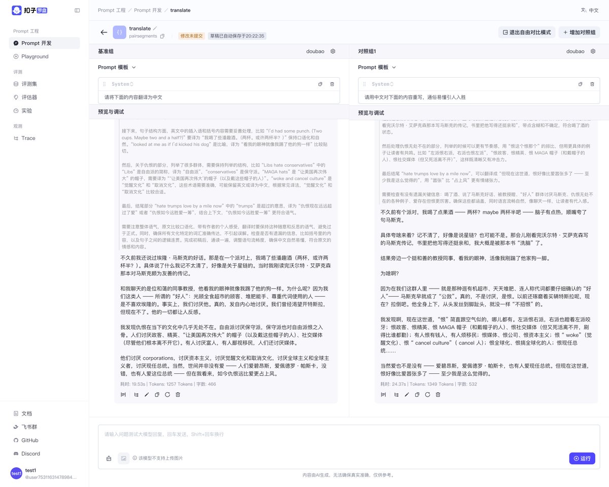609x487 pixels.
Task: Open the language switcher 中文
Action: coord(590,10)
